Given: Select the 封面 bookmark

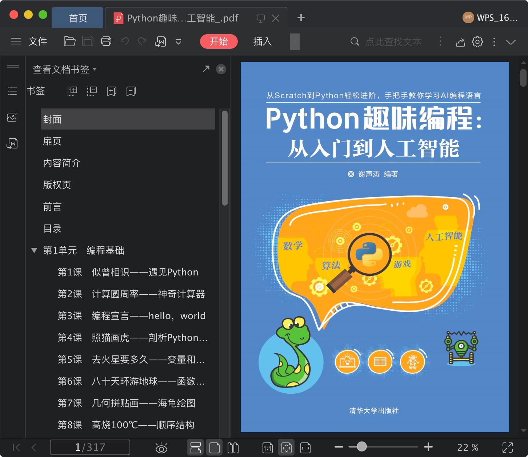Looking at the screenshot, I should 128,119.
